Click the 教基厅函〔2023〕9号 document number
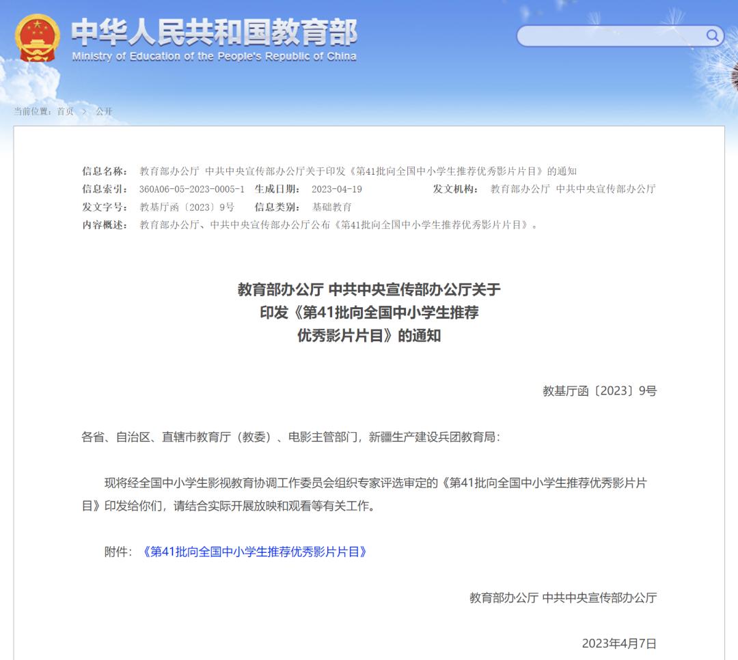This screenshot has height=660, width=738. [x=599, y=390]
